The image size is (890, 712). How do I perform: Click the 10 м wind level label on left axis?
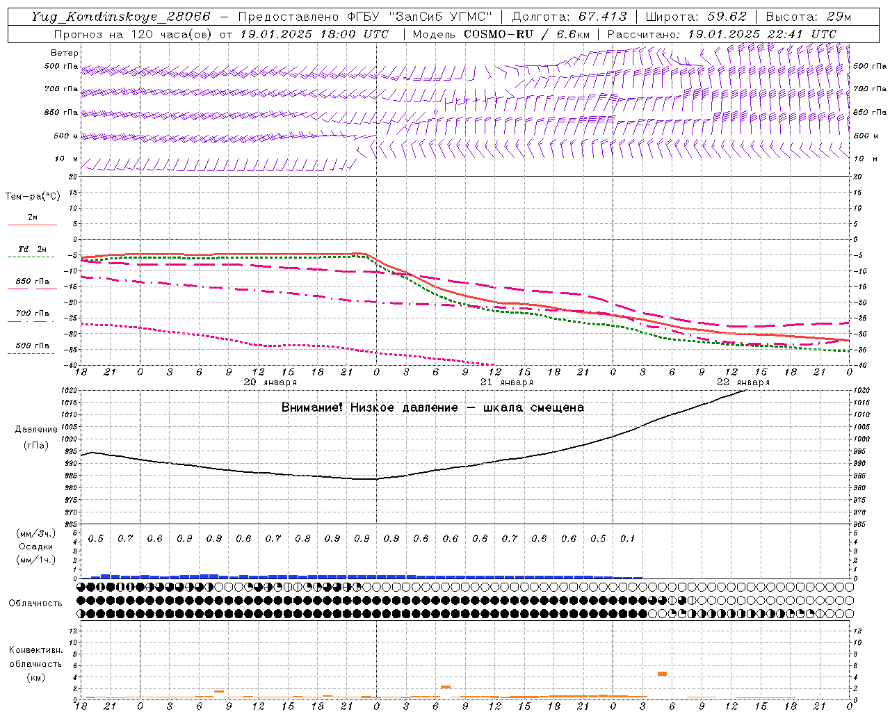pos(67,159)
